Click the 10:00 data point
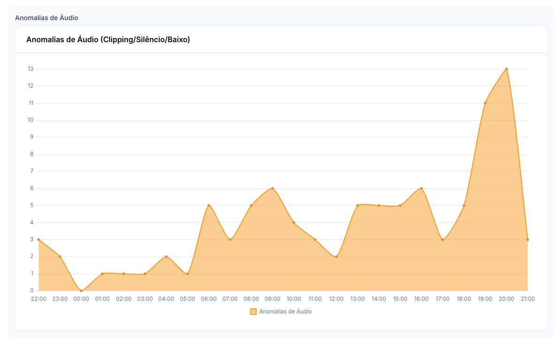557x343 pixels. (x=294, y=223)
